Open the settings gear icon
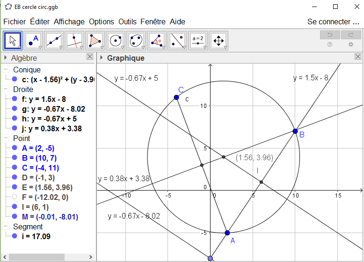This screenshot has width=364, height=262. (x=351, y=44)
